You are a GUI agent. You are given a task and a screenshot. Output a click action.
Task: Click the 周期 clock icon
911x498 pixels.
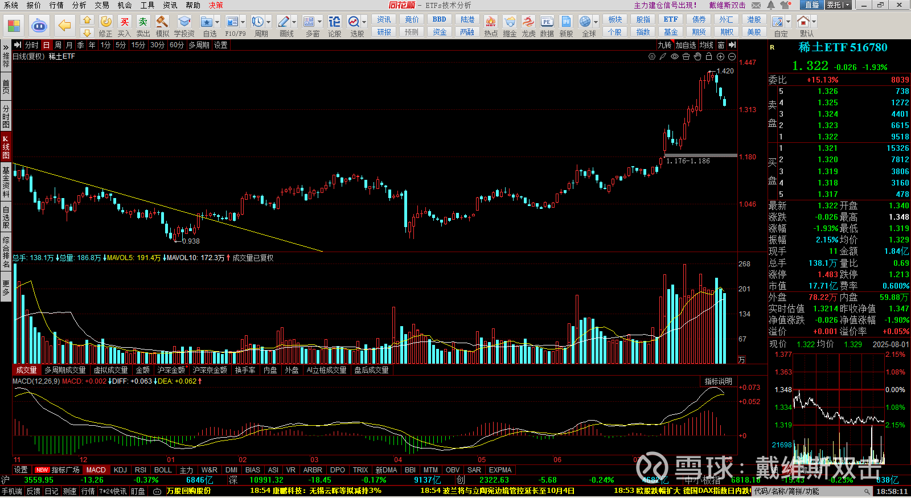(x=258, y=22)
